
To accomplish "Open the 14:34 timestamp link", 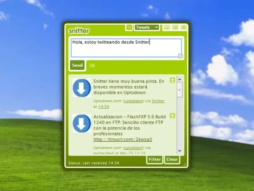I will click(x=104, y=107).
